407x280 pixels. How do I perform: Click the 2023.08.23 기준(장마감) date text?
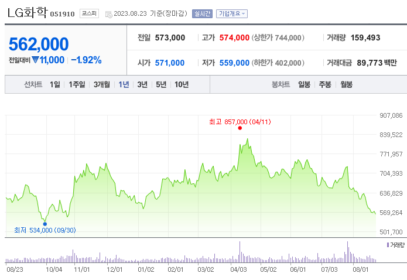tap(151, 13)
